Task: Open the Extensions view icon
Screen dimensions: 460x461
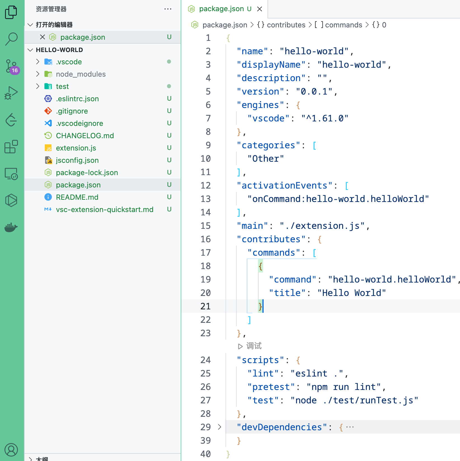Action: coord(11,147)
